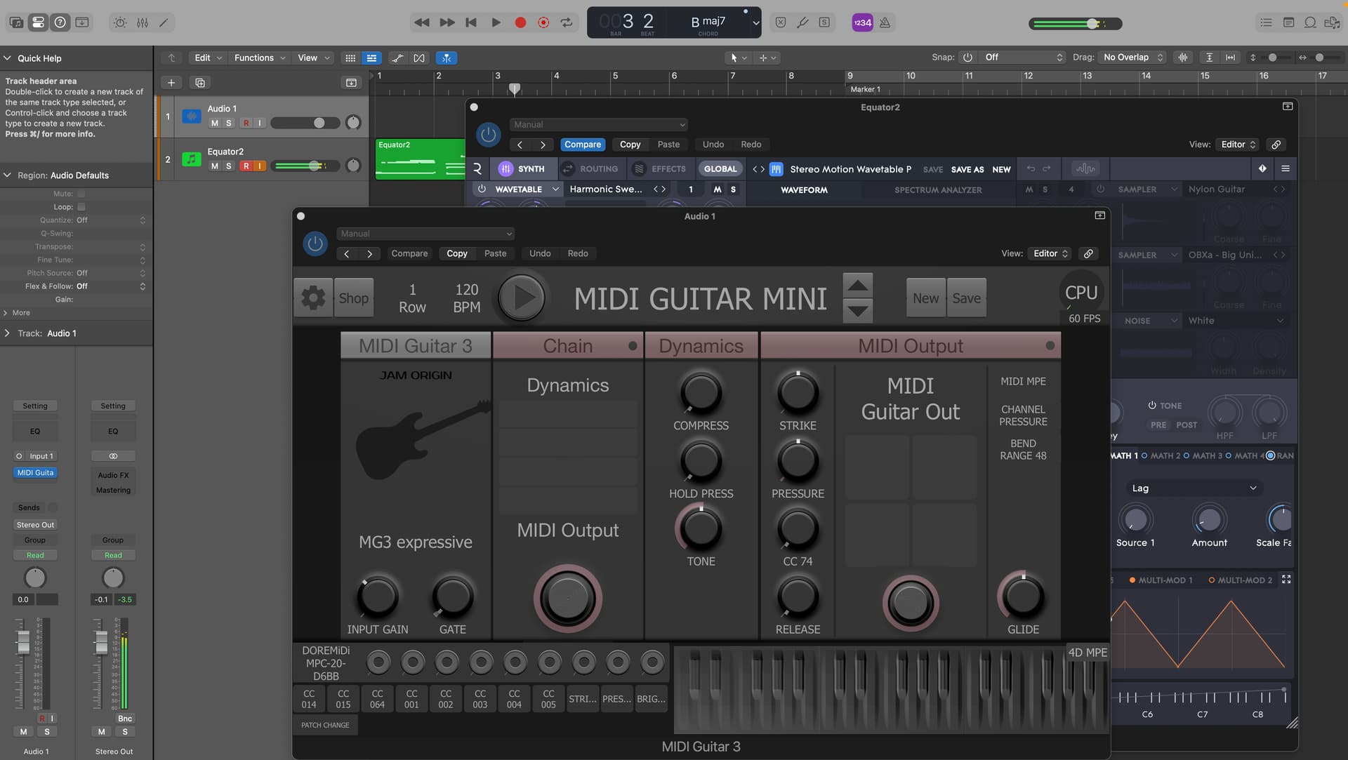The width and height of the screenshot is (1348, 760).
Task: Toggle the cycle loop button
Action: coord(566,22)
